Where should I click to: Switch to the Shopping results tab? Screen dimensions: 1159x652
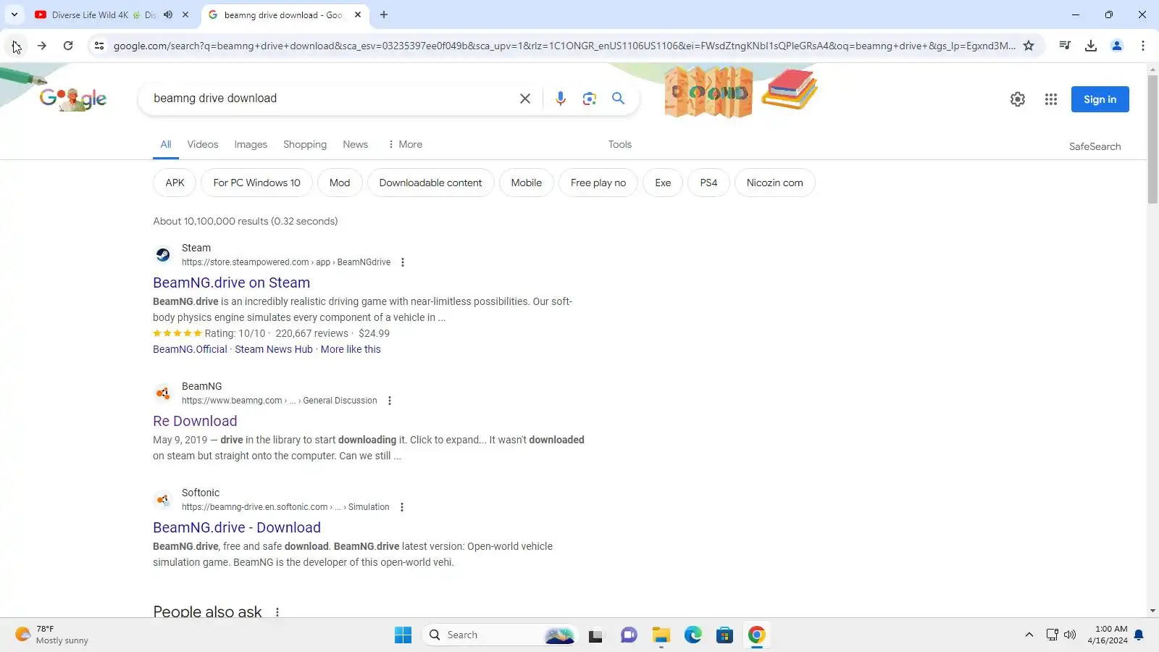305,144
